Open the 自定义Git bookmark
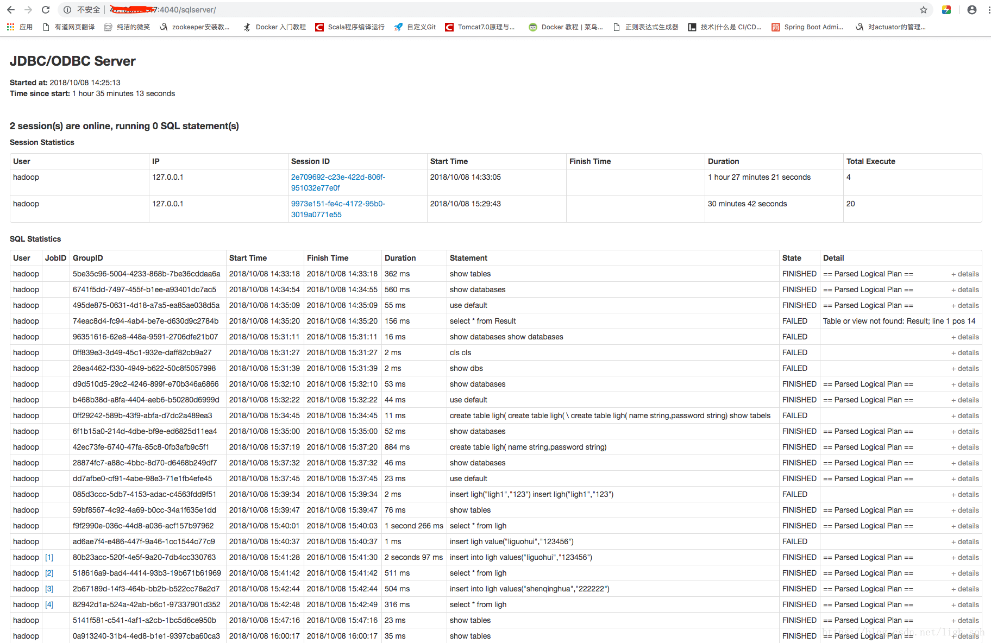991x643 pixels. point(415,27)
